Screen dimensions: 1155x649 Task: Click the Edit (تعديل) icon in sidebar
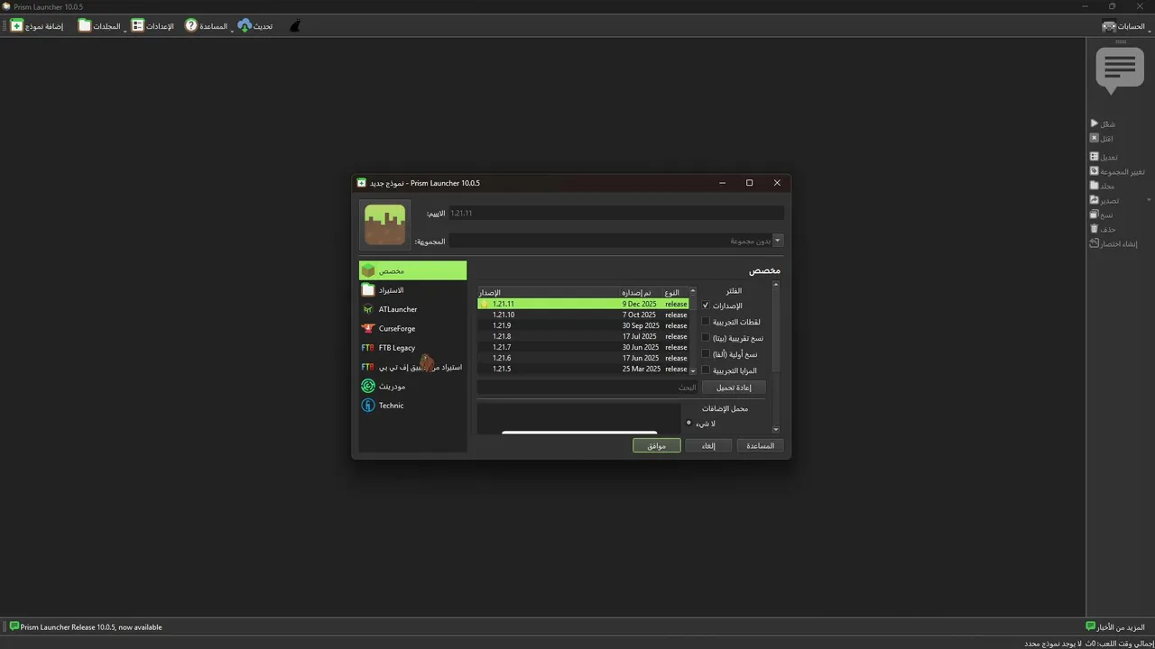[1095, 156]
